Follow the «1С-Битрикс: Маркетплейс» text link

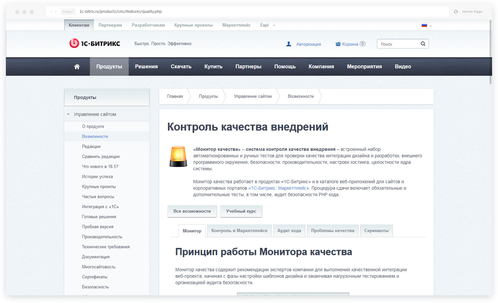point(279,188)
